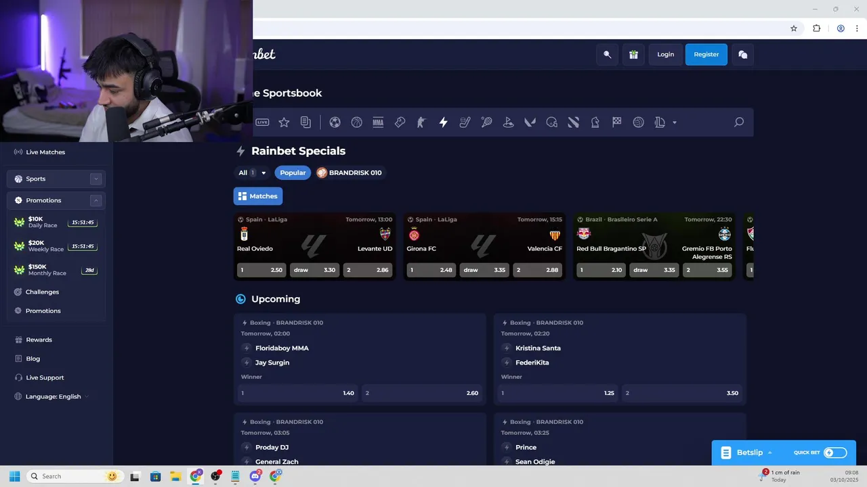Bet Valencia CF win at 2.88

538,270
